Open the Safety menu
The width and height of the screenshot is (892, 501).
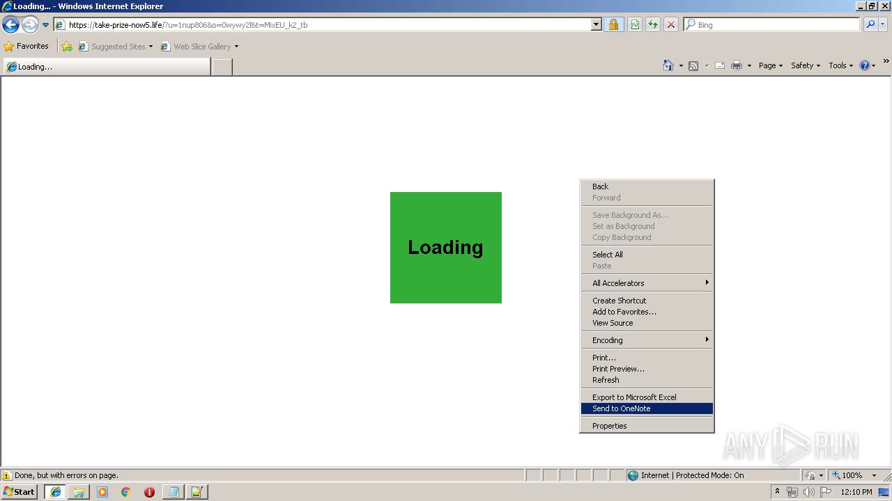[x=806, y=65]
